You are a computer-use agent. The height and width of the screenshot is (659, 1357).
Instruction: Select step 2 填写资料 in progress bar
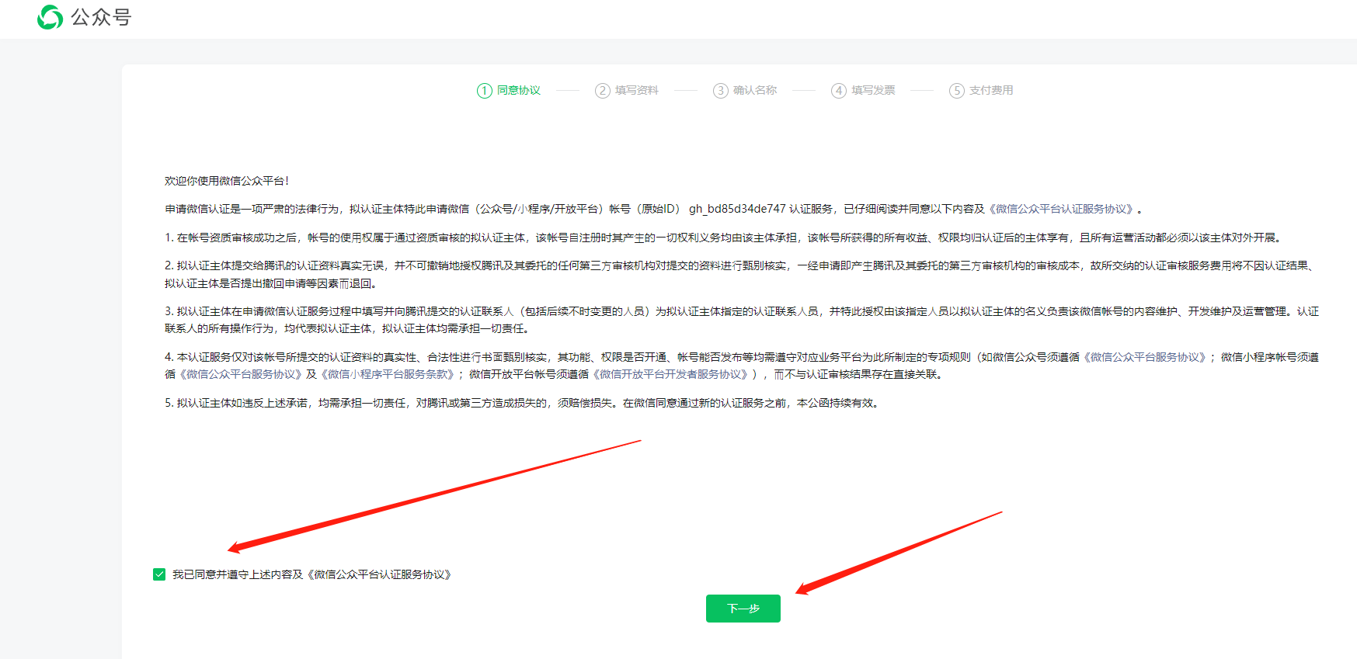(627, 91)
